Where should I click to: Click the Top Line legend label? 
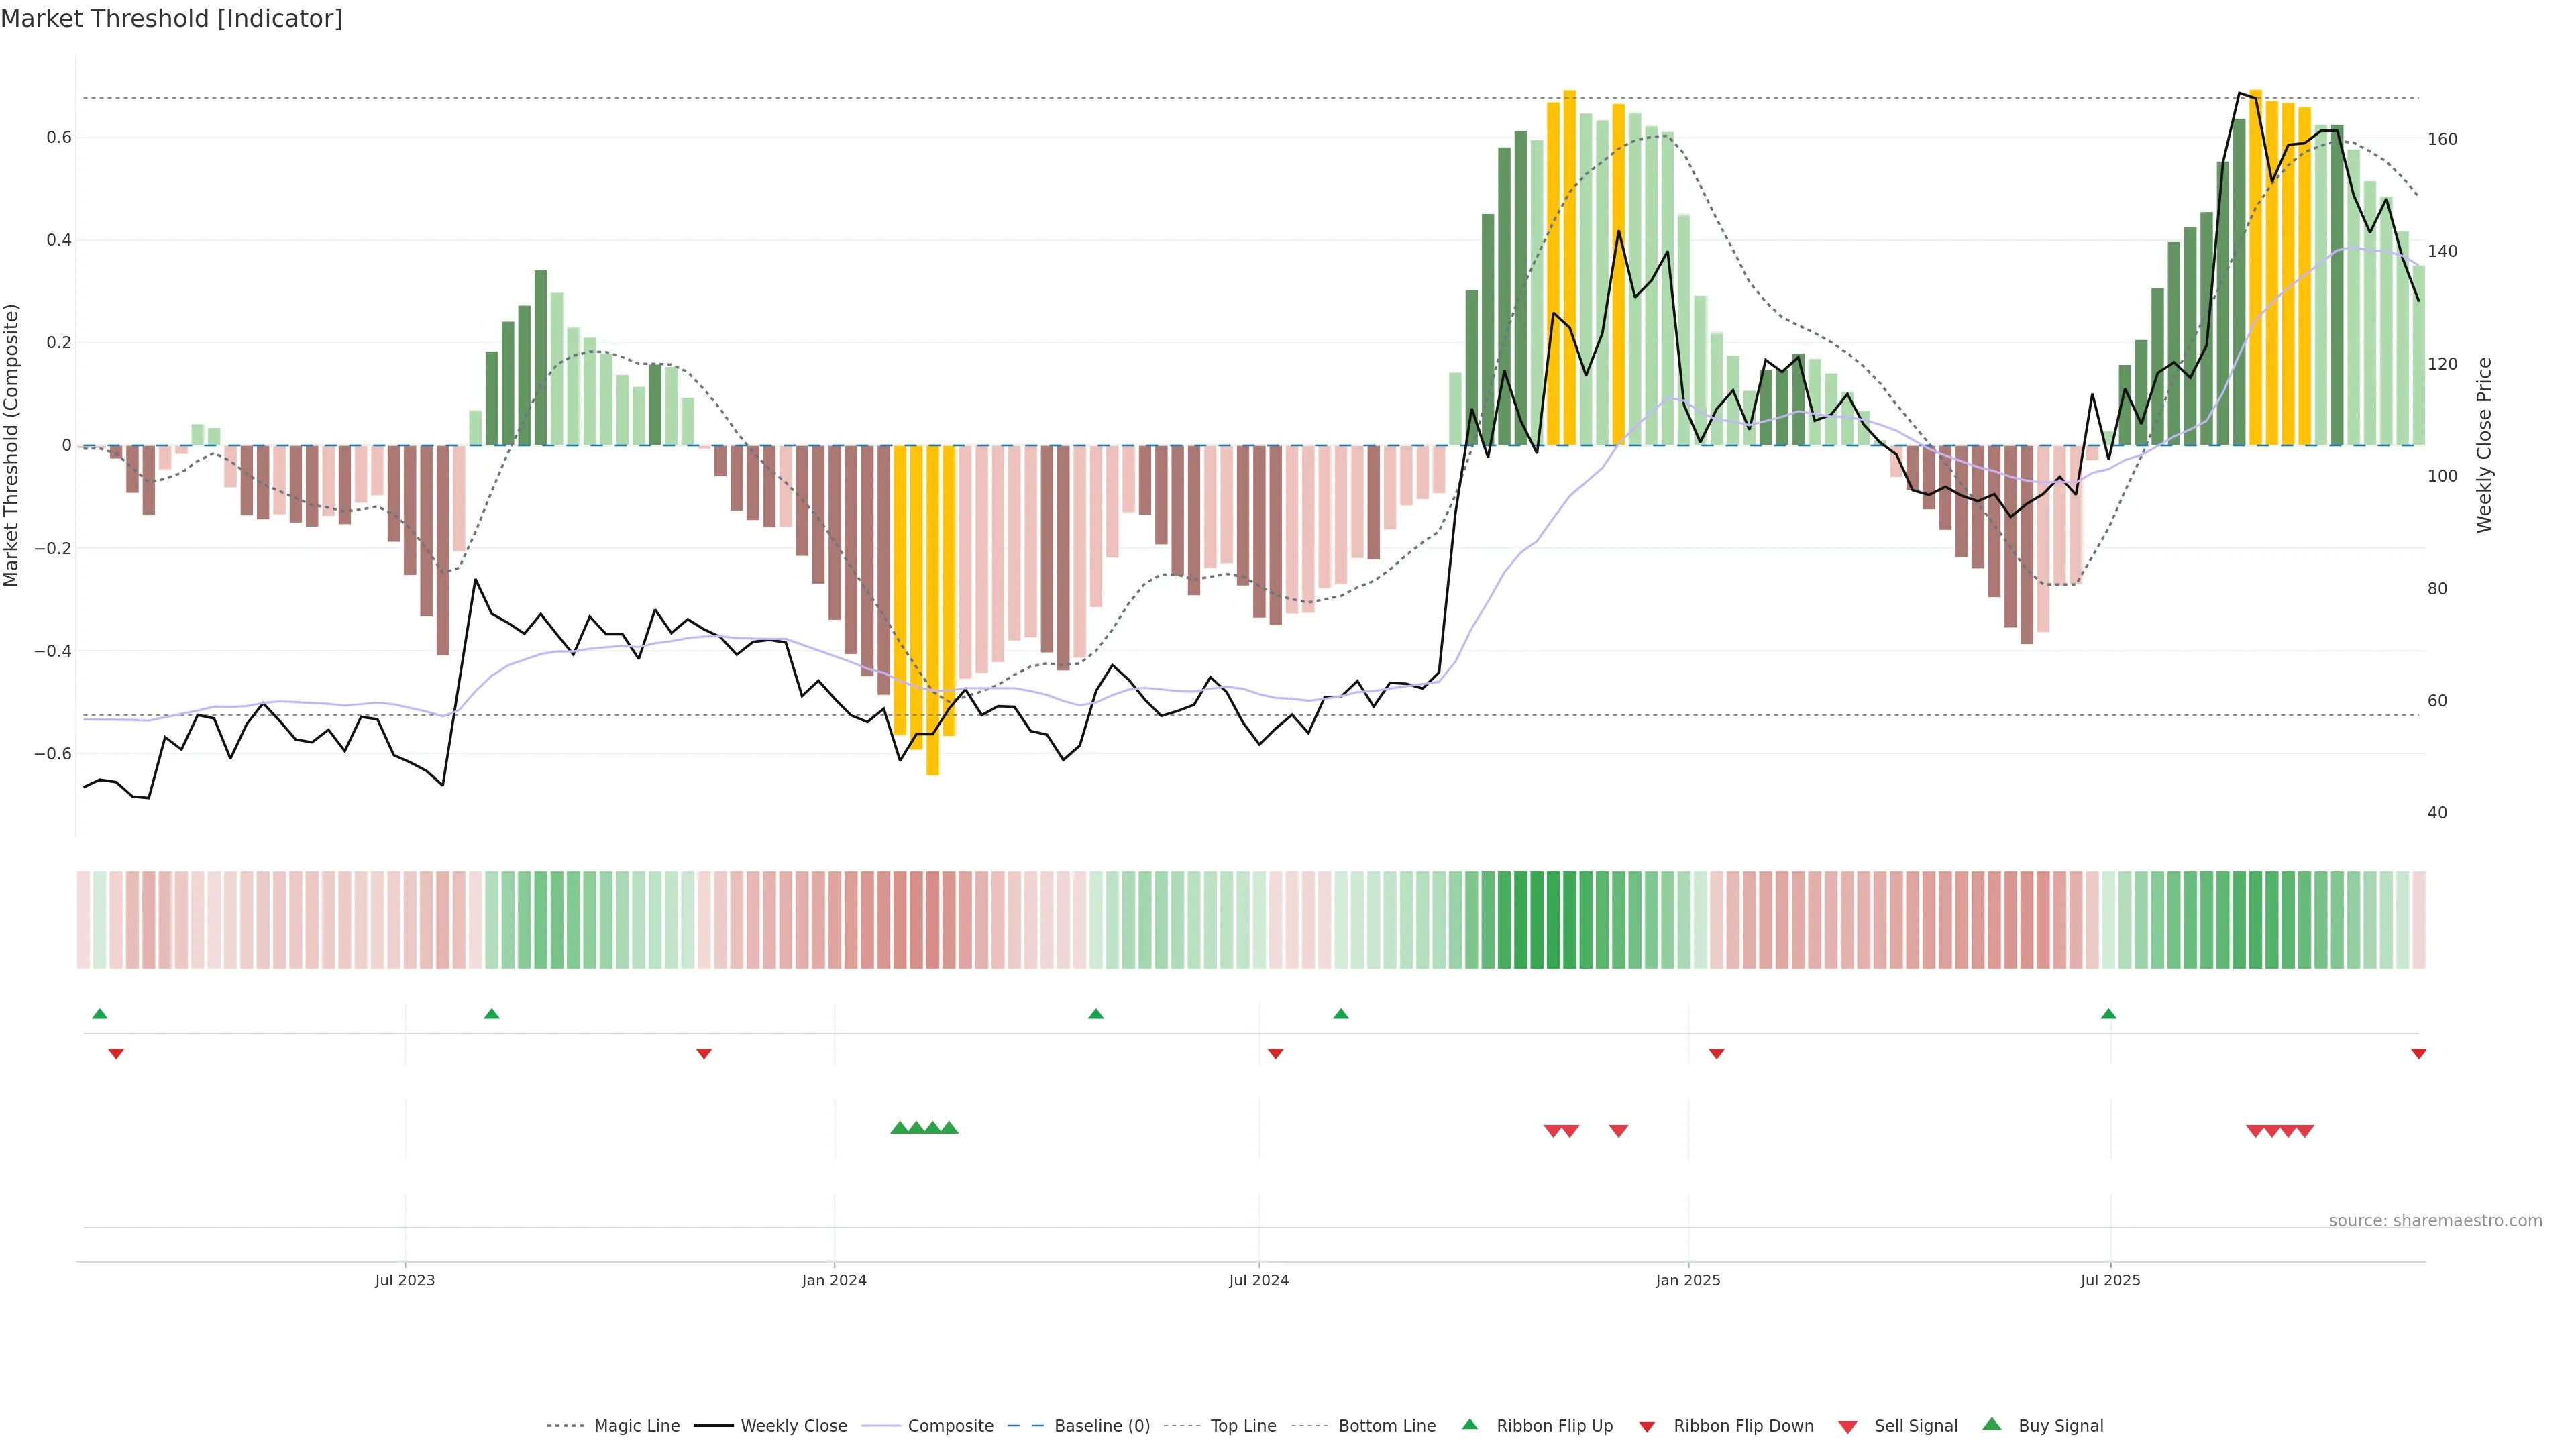coord(1243,1426)
